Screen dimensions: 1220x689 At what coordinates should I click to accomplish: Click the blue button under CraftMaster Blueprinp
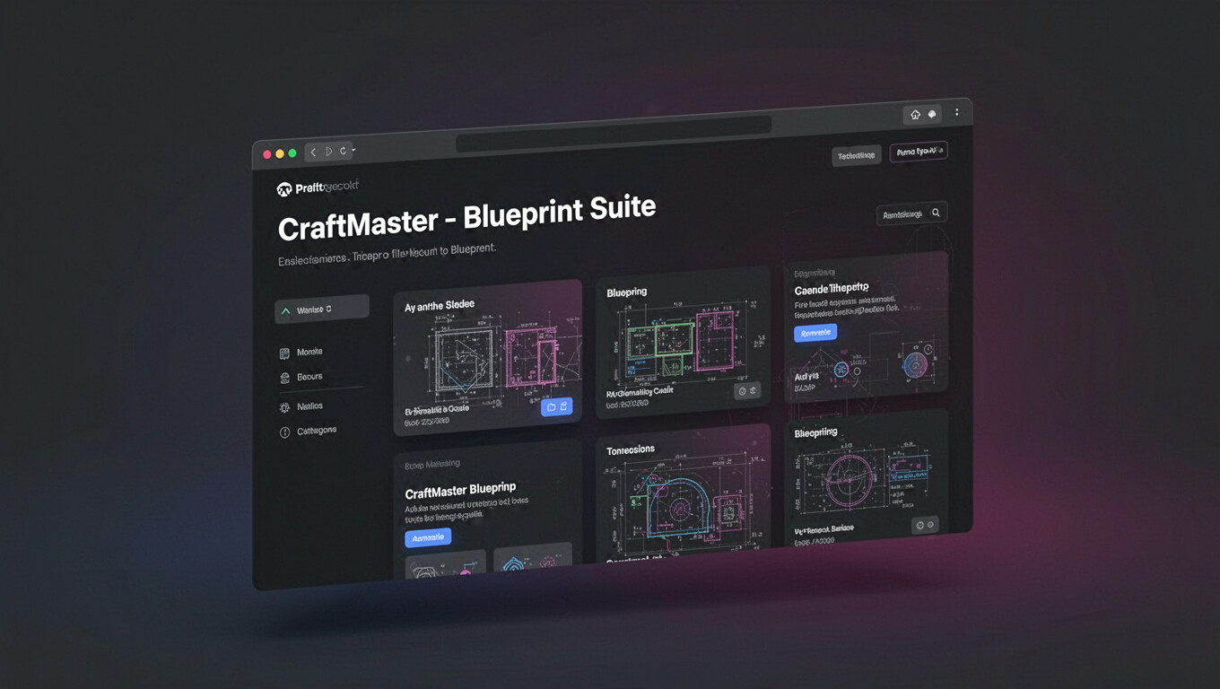[x=428, y=537]
